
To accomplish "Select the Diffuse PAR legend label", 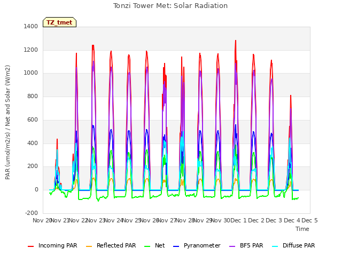I will coord(299,245).
